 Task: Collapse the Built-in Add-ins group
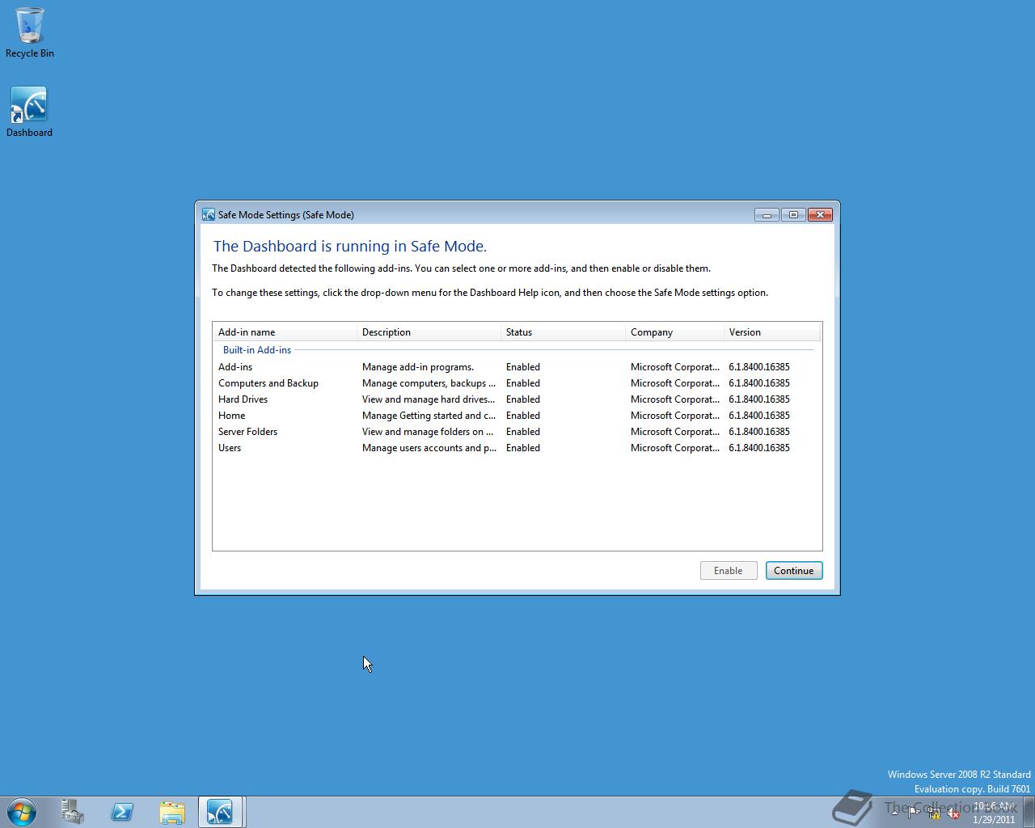[257, 350]
